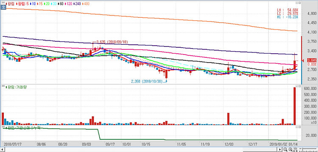Click the 2019/01/02 date on the time axis
318x152 pixels.
tap(278, 144)
